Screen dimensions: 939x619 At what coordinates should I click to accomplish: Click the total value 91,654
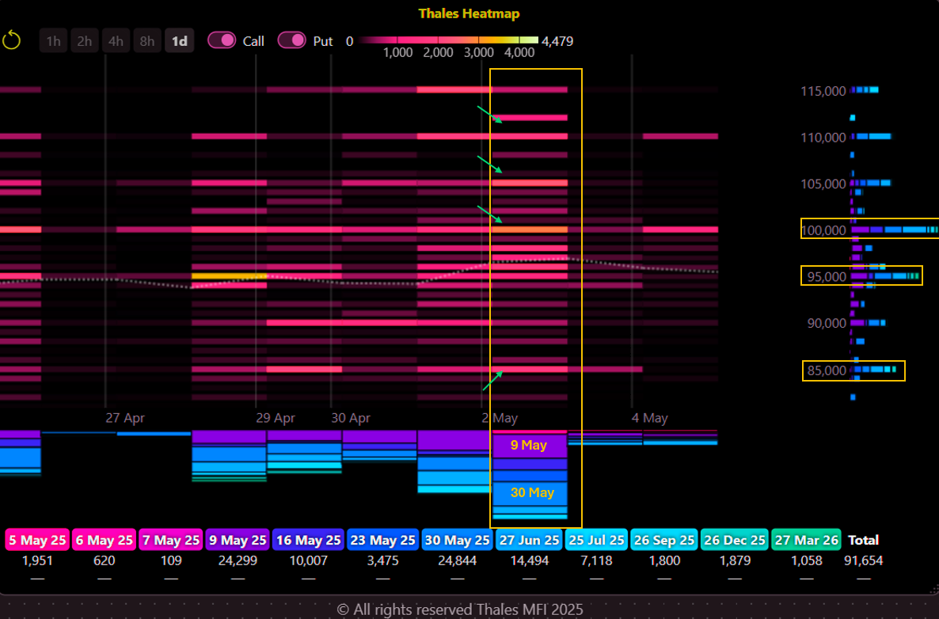(864, 561)
